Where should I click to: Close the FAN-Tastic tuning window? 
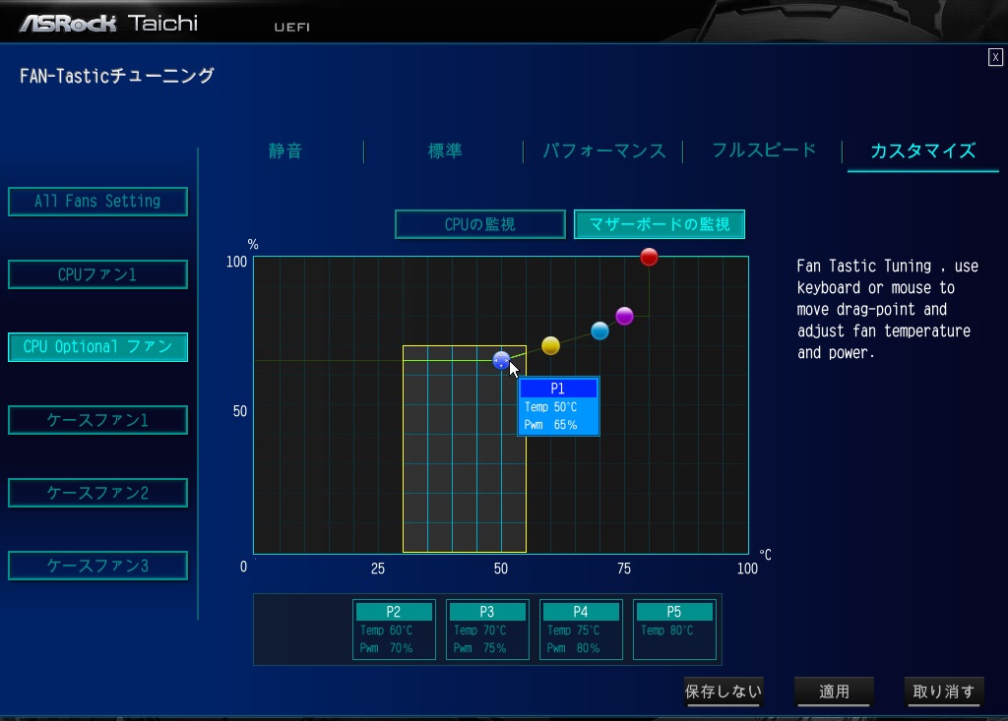(995, 57)
